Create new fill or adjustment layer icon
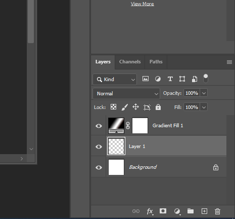 [x=177, y=211]
